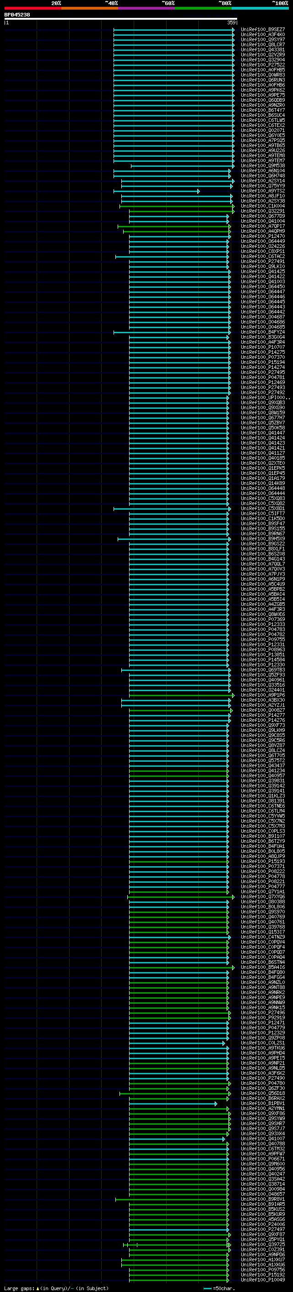The image size is (293, 1292).
Task: Open hit UniRef100_Q43381
Action: pyautogui.click(x=262, y=49)
